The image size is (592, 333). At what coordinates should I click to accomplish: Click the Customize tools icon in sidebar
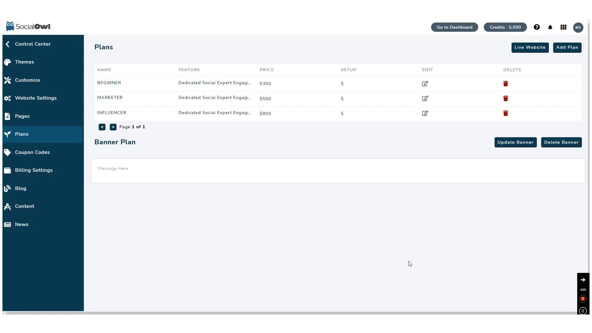coord(7,80)
